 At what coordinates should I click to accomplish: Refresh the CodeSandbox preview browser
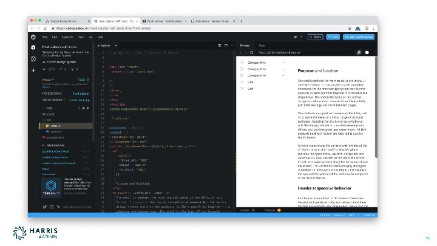[252, 52]
